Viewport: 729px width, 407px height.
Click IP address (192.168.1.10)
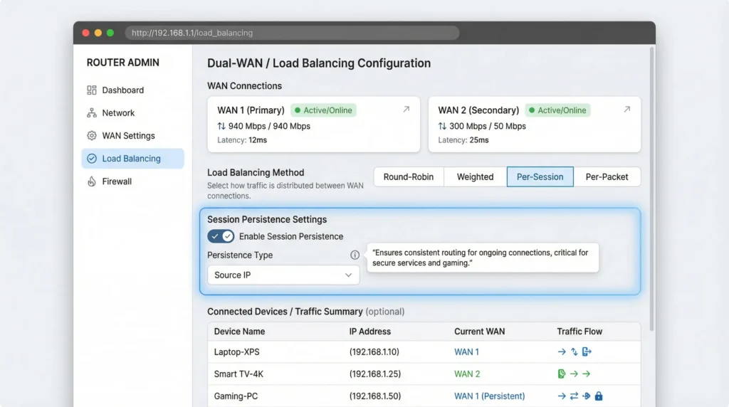point(374,351)
